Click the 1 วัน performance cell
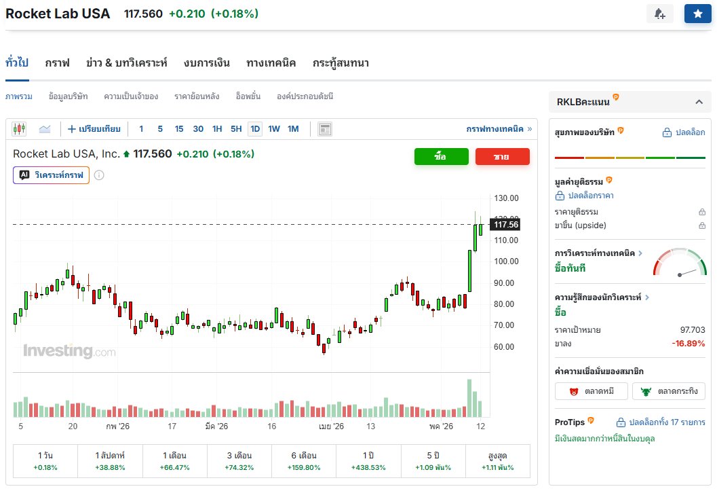717x491 pixels. (45, 461)
